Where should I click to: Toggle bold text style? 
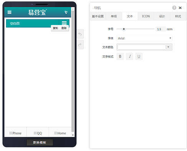tap(120, 56)
